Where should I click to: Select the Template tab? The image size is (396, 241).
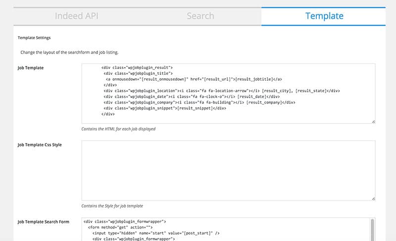[324, 16]
